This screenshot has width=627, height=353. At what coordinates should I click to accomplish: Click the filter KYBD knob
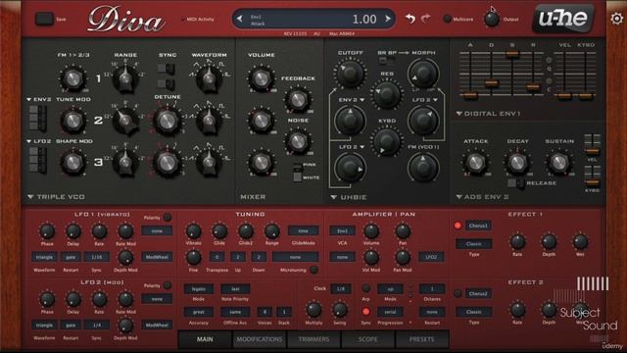coord(387,140)
